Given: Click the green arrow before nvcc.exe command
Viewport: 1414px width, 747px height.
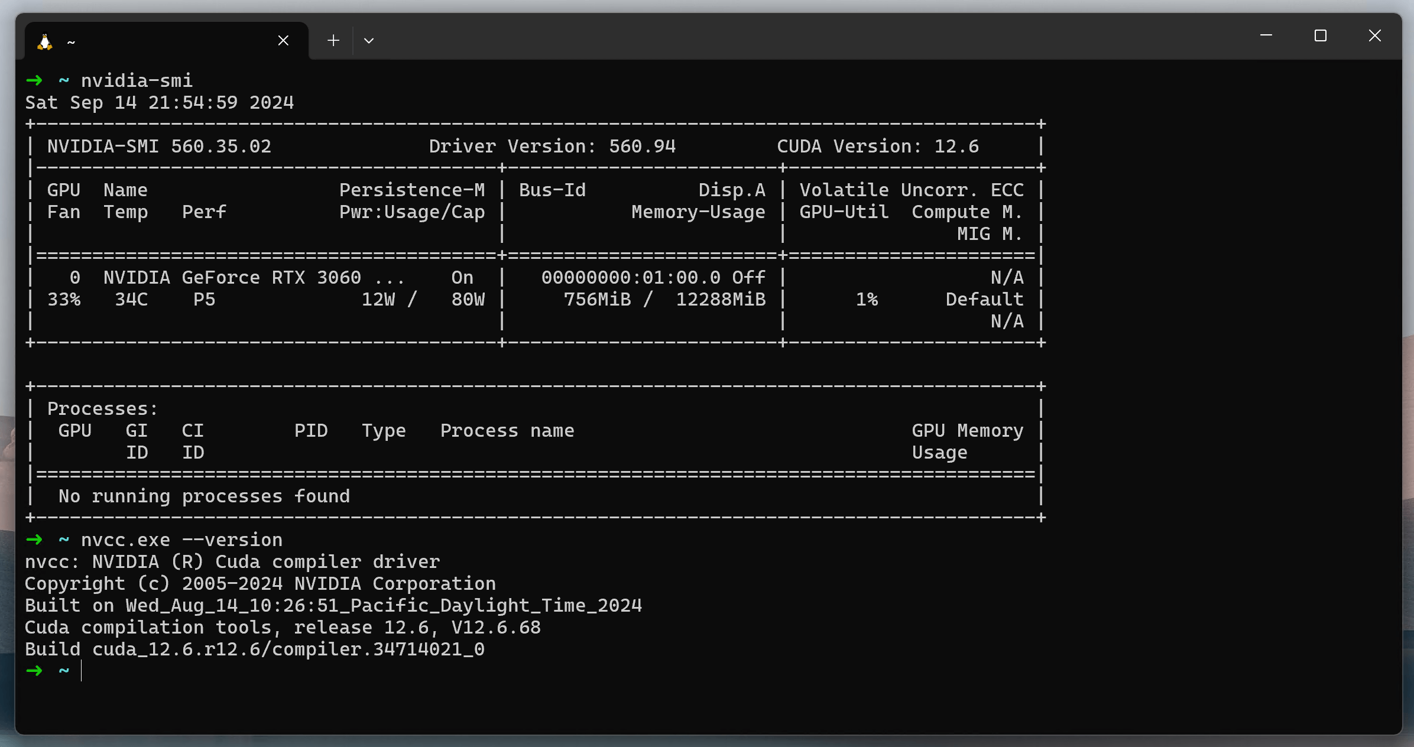Looking at the screenshot, I should [34, 540].
